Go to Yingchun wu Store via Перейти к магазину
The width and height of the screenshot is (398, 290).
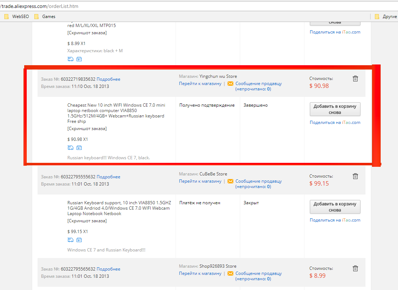(x=200, y=84)
